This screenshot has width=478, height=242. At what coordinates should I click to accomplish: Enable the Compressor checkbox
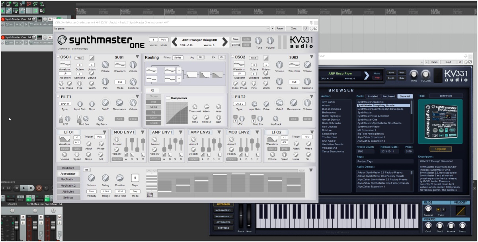point(168,98)
